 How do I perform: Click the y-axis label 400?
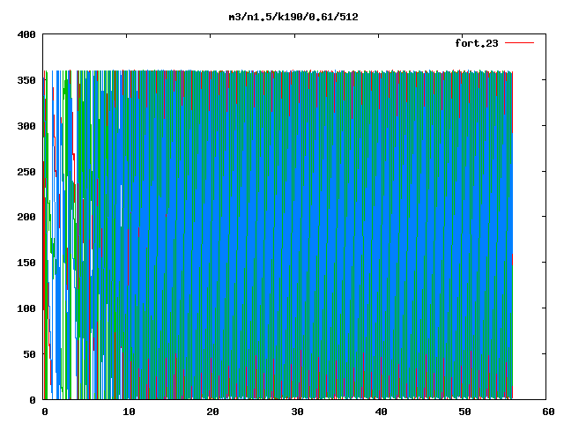[x=26, y=34]
